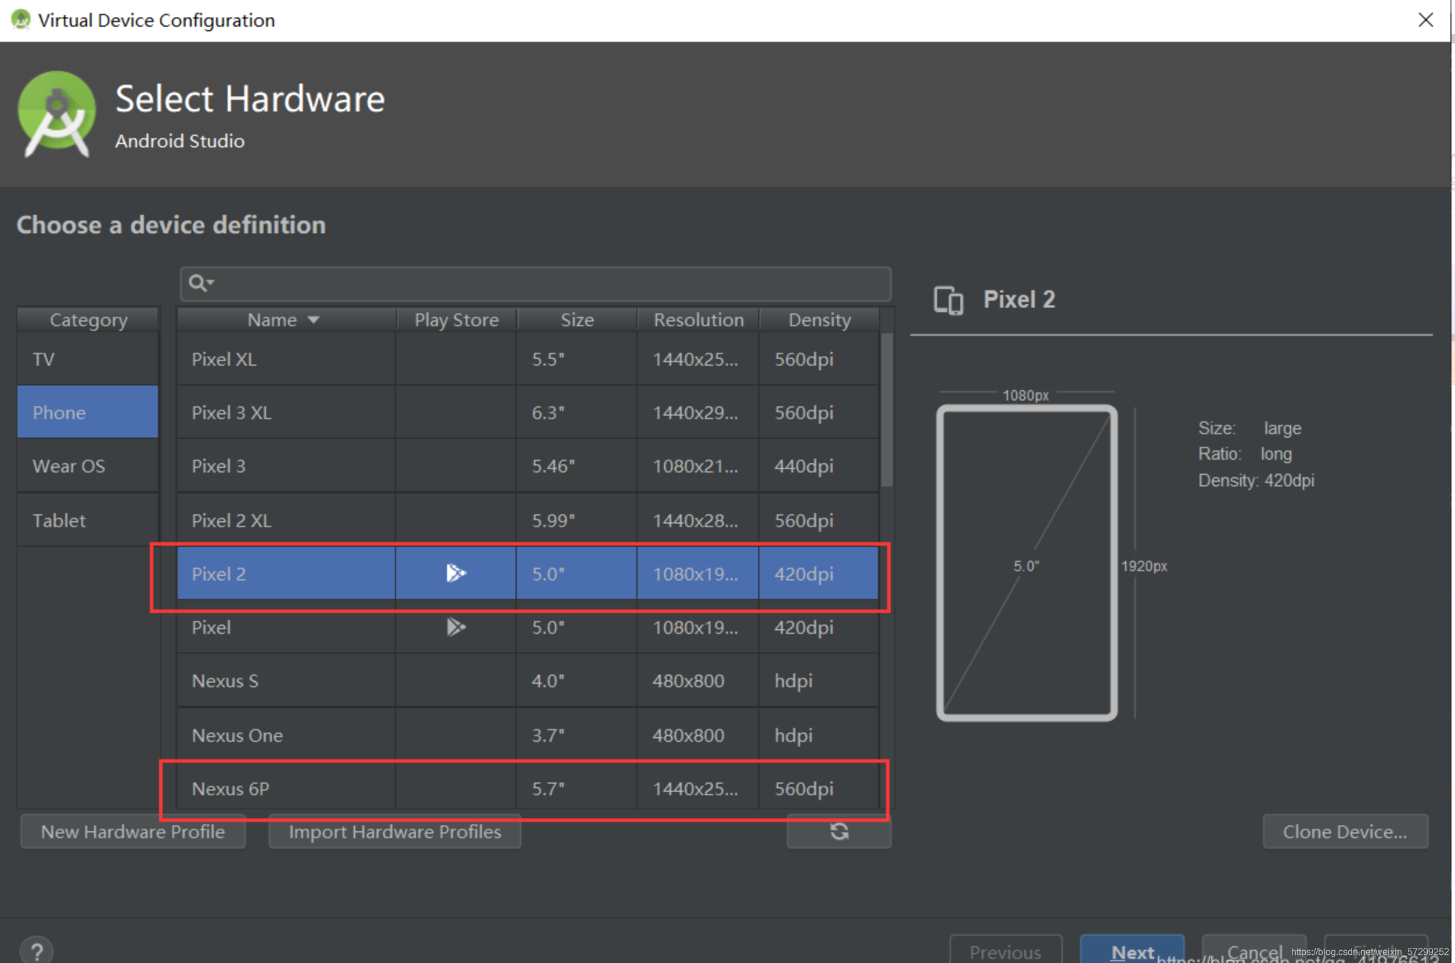1455x963 pixels.
Task: Click the 440dpi density cell
Action: (819, 466)
